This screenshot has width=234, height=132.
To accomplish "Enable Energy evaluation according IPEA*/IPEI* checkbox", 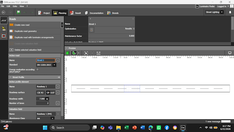I will point(38,70).
